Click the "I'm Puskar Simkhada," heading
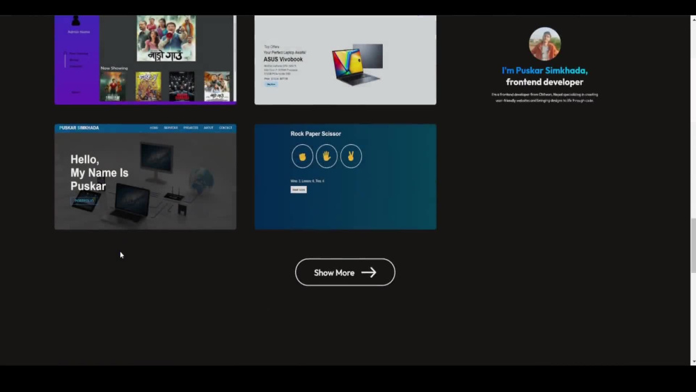This screenshot has height=392, width=696. (545, 70)
